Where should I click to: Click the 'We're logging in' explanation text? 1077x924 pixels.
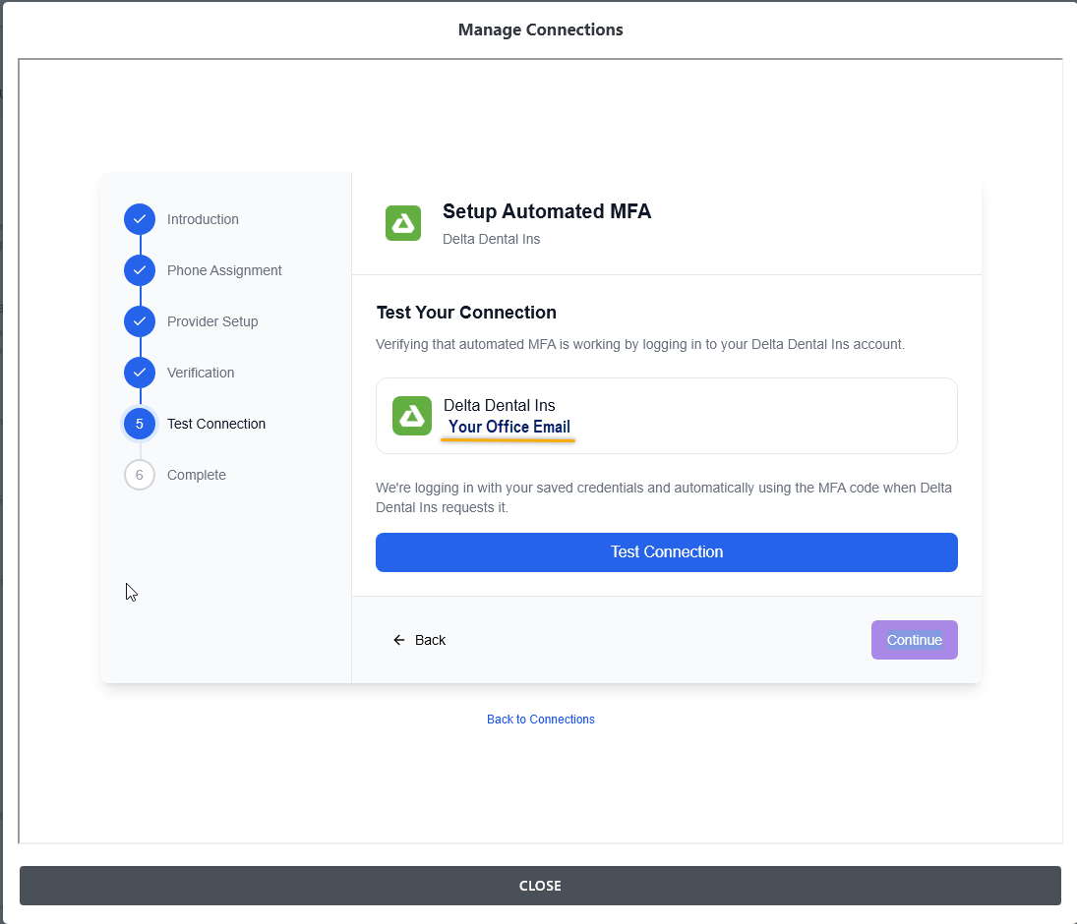[664, 497]
